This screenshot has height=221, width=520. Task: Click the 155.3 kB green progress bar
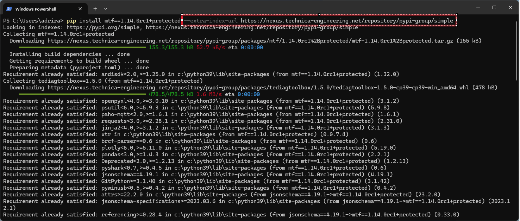coord(82,47)
